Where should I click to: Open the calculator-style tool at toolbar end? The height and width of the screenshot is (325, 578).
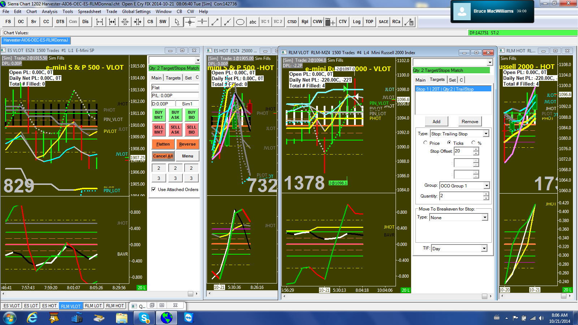[x=409, y=22]
